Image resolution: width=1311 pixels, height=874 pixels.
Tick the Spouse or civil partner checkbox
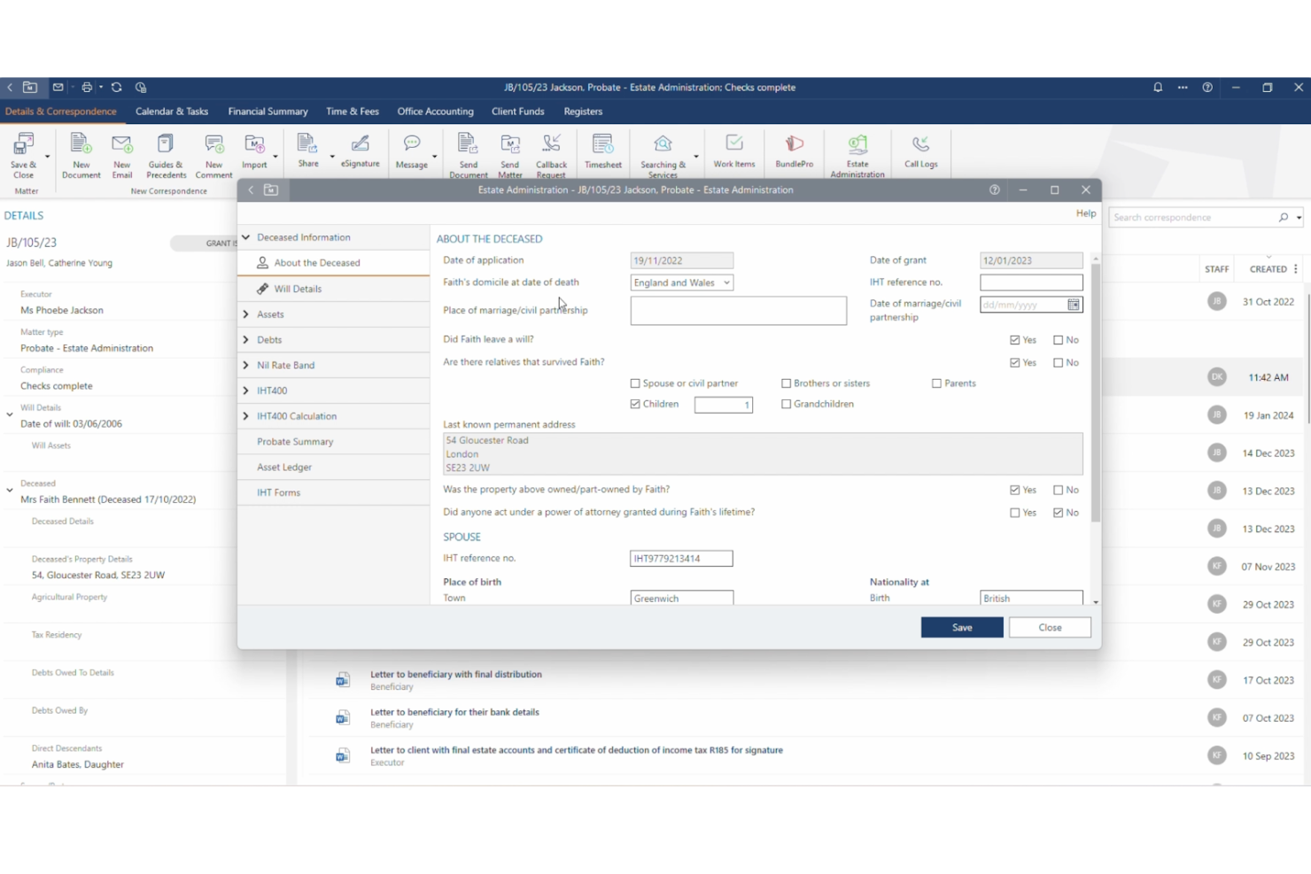tap(635, 383)
